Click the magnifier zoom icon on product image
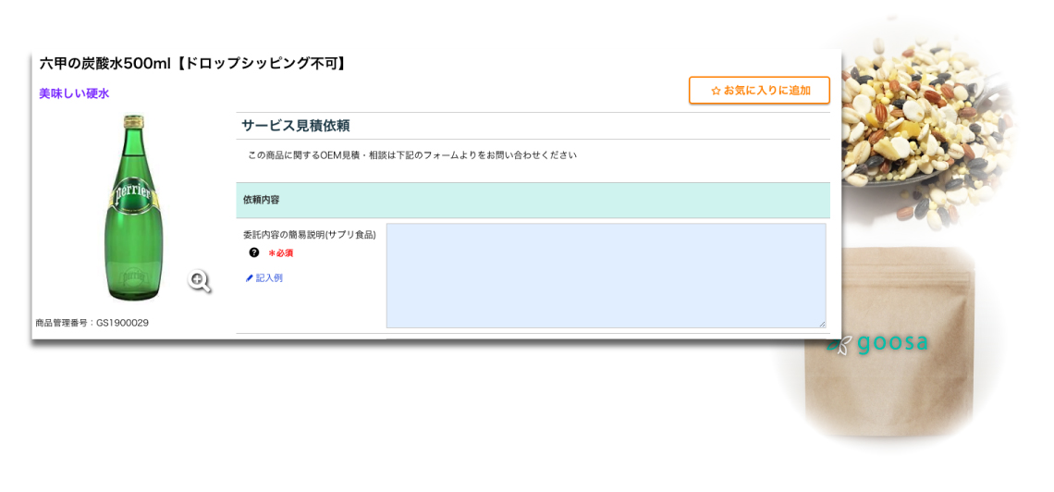This screenshot has height=492, width=1054. 199,281
